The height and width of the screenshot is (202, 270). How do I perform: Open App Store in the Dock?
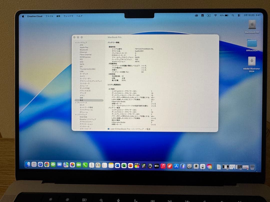176,166
